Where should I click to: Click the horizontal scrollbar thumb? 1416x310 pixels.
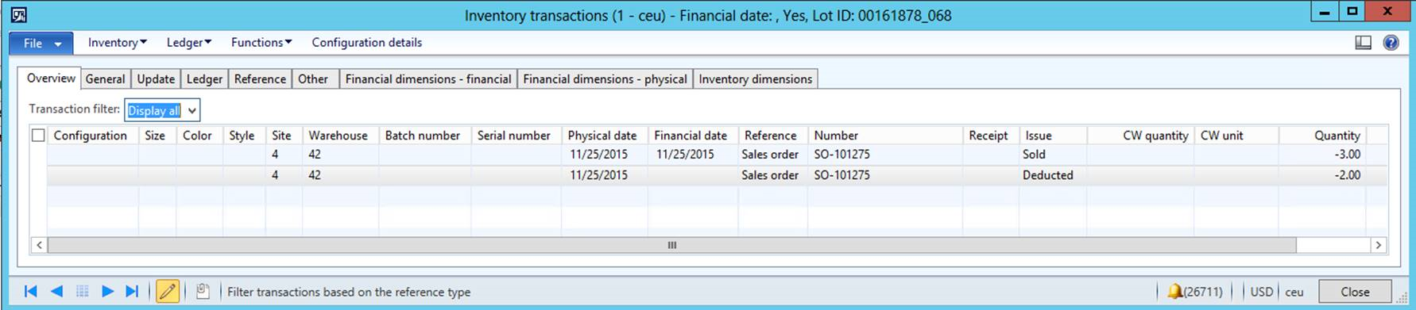click(x=671, y=245)
